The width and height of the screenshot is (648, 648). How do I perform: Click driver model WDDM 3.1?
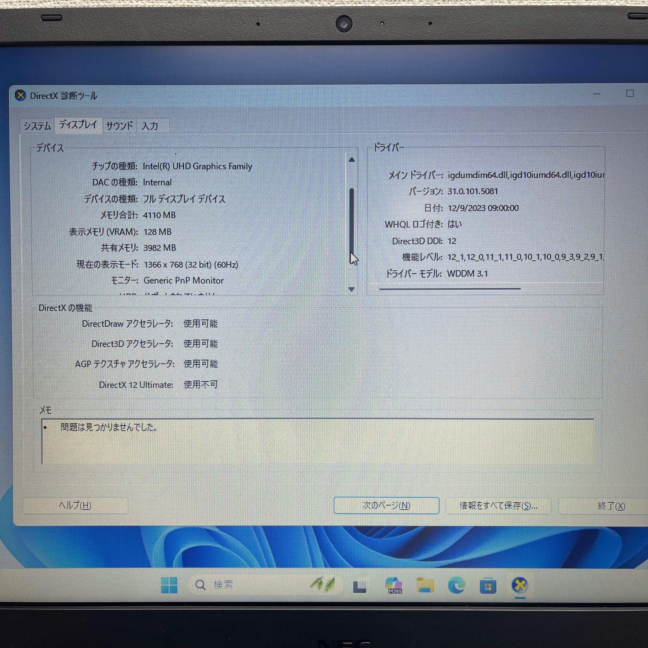pos(467,274)
